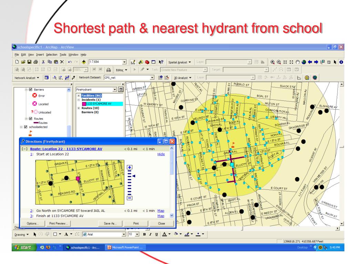Screen dimensions: 353x264
Task: Click the Hide link for step 1
Action: (161, 154)
